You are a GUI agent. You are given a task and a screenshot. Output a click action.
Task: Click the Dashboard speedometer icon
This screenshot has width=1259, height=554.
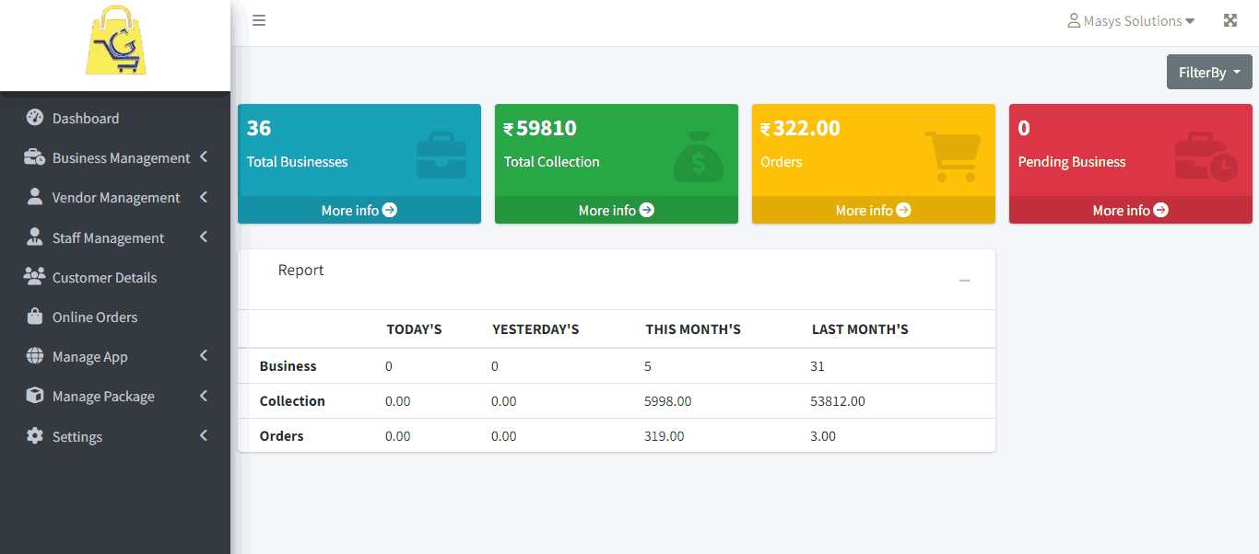[35, 118]
